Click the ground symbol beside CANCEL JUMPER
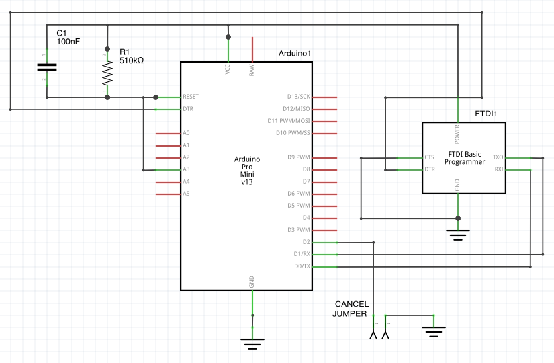 (434, 332)
